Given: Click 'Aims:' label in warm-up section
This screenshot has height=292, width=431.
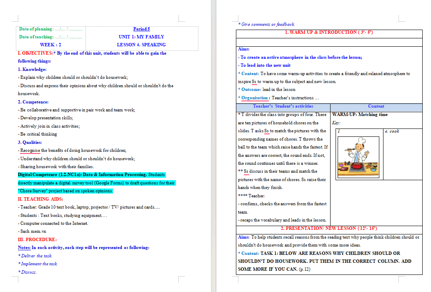Looking at the screenshot, I should [x=243, y=49].
